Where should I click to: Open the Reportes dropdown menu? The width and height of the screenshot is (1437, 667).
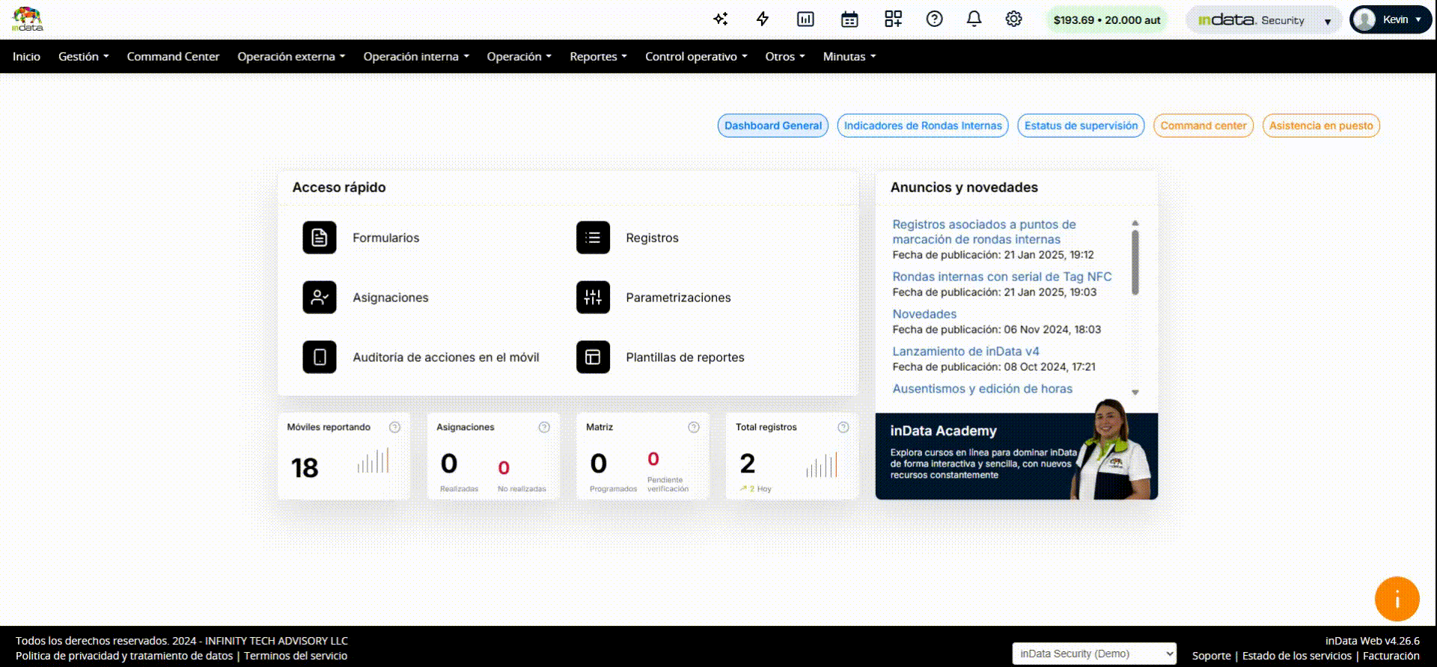tap(598, 57)
